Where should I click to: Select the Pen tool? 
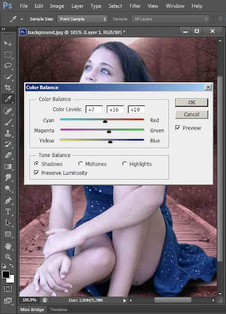(x=8, y=201)
